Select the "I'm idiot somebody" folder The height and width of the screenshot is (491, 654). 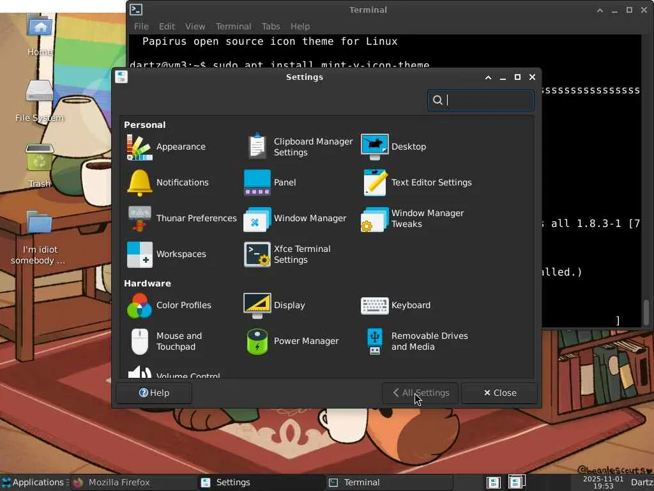38,238
